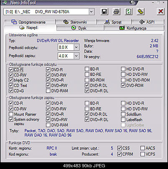Switch to the Dysk tab
168x169 pixels.
tap(80, 28)
